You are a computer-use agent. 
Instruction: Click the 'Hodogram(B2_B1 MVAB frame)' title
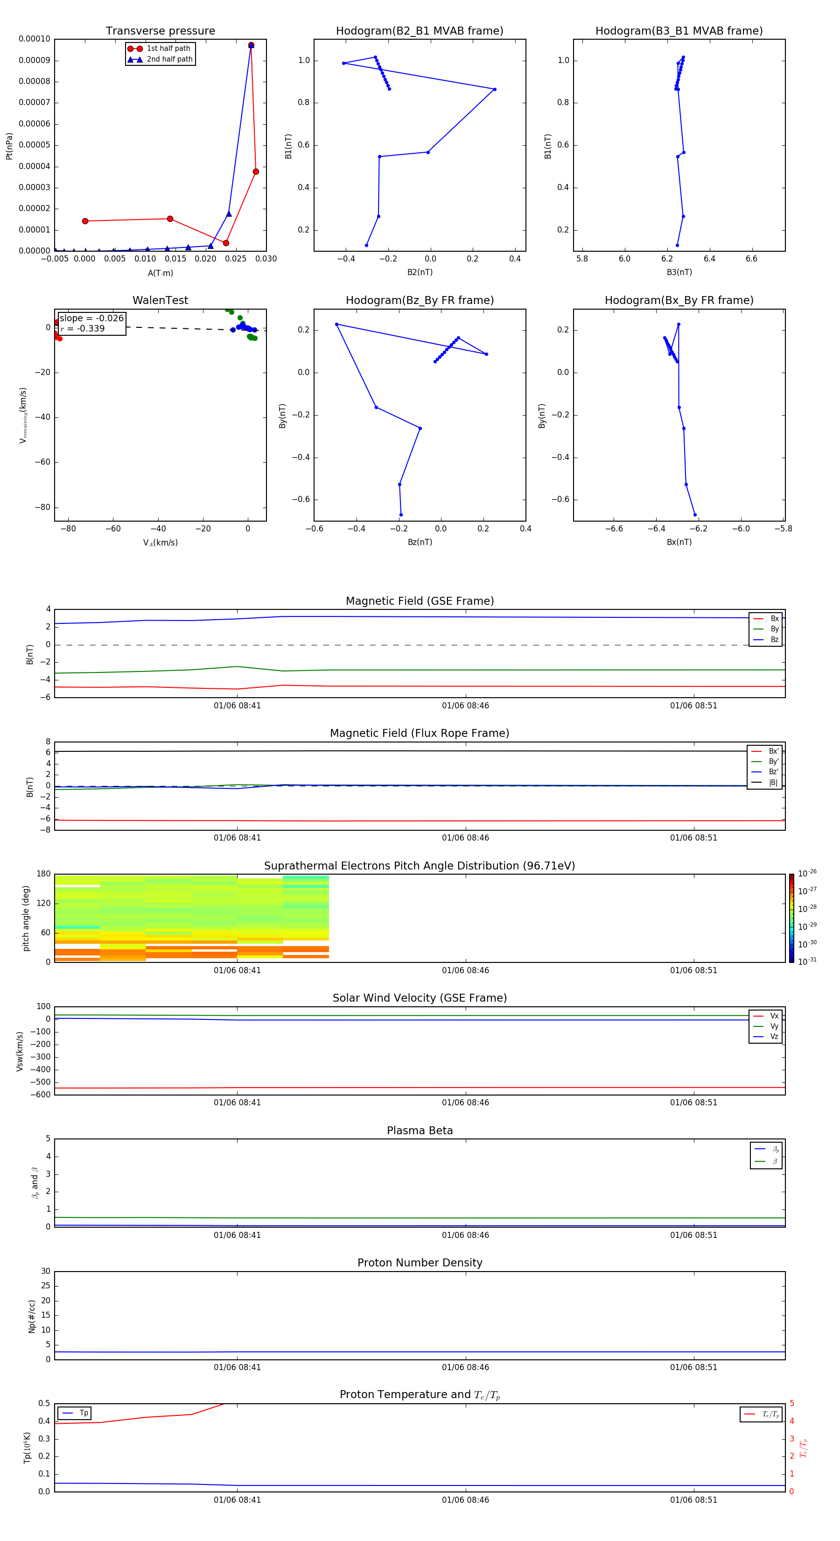point(420,30)
